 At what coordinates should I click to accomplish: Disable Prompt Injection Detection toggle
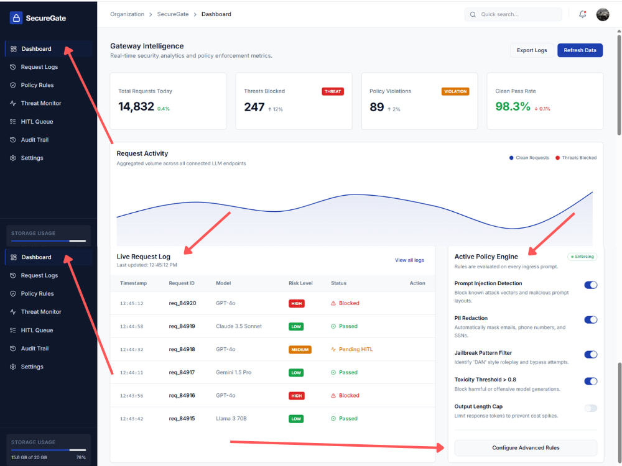pos(591,285)
